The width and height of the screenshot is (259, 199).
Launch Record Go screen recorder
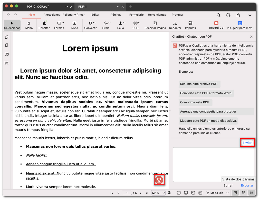[x=216, y=25]
